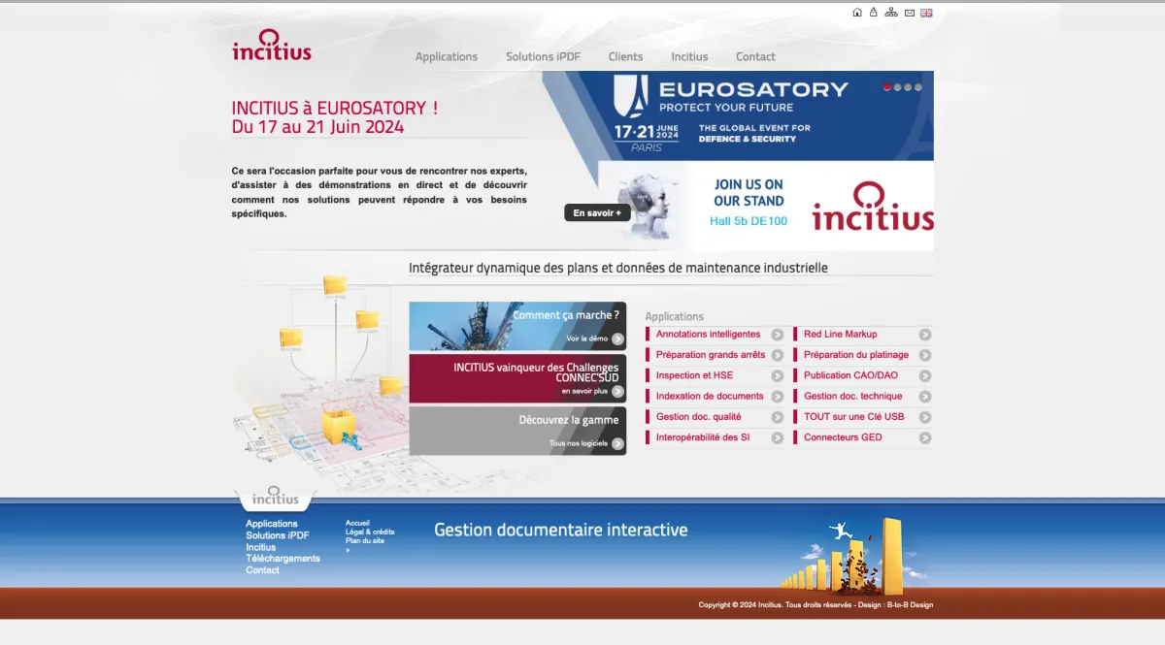Open Indexation de documents link
This screenshot has height=645, width=1165.
click(710, 397)
